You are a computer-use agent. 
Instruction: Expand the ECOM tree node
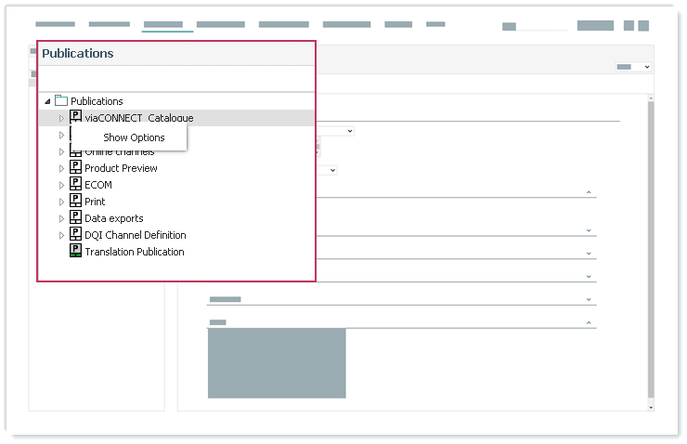pos(62,185)
